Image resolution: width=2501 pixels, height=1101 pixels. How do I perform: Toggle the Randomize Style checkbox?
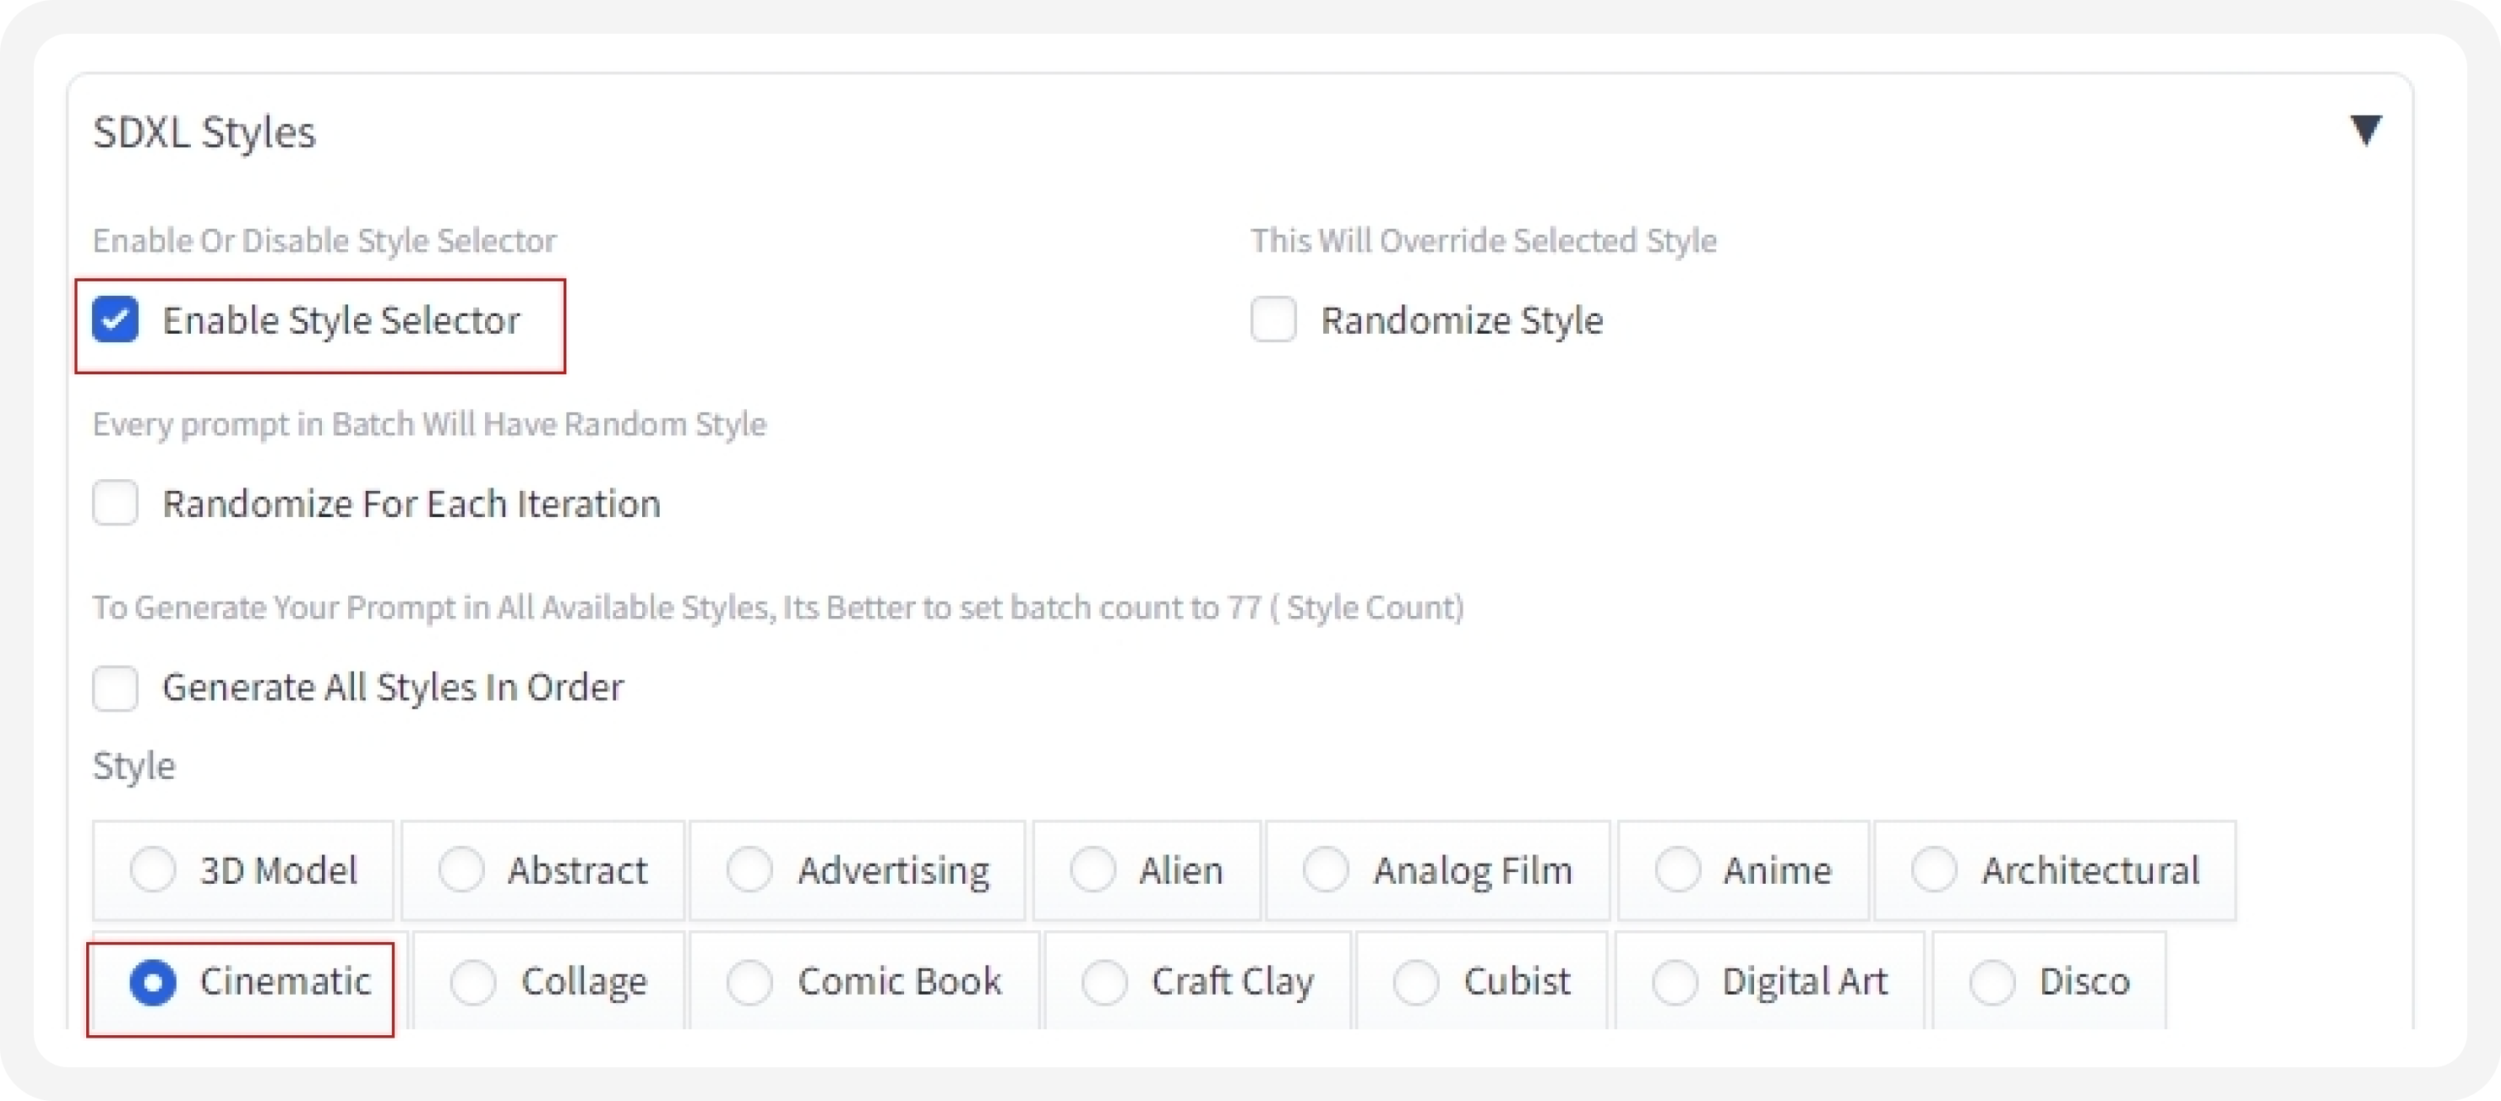click(1276, 319)
